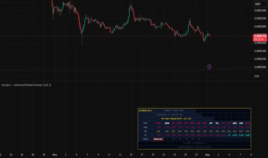Click the FLOKI asset column header
The image size is (268, 158).
(x=158, y=123)
